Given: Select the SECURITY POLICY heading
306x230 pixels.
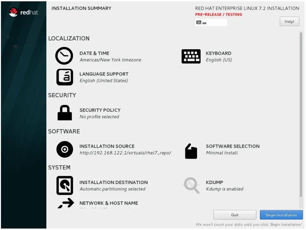Looking at the screenshot, I should pos(100,110).
